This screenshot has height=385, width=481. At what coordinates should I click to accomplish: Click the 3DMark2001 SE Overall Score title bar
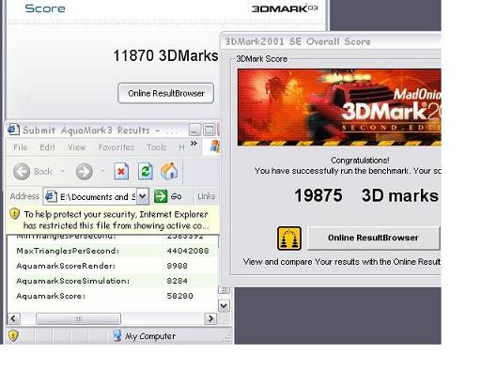coord(331,41)
